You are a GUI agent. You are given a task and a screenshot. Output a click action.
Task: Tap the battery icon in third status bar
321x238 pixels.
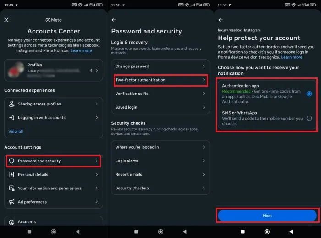click(313, 5)
